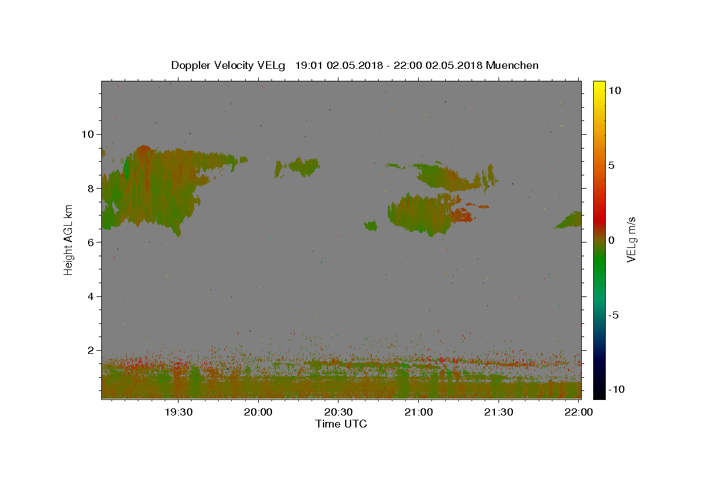Image resolution: width=719 pixels, height=479 pixels.
Task: Click the colorbar value -5 label
Action: [614, 315]
